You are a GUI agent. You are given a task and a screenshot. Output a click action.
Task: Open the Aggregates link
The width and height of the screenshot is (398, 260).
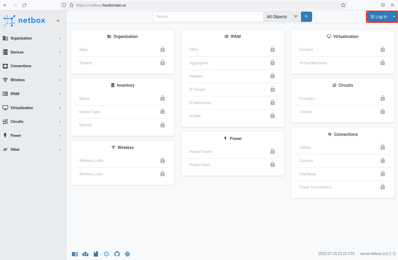[x=199, y=63]
